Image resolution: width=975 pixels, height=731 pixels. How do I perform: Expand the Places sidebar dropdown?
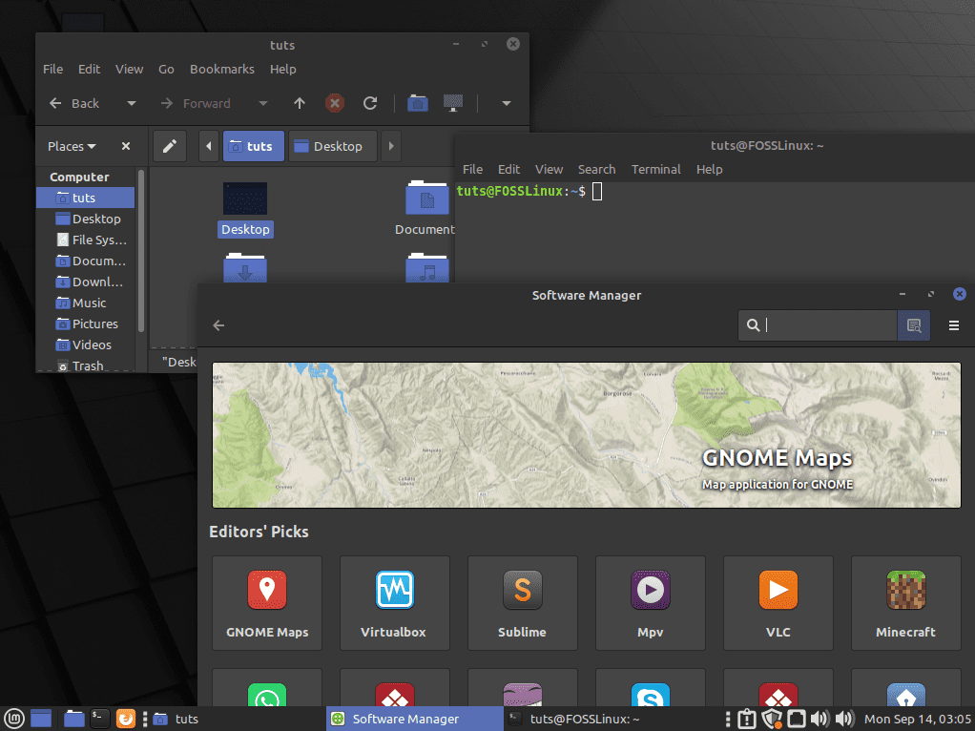click(x=72, y=146)
